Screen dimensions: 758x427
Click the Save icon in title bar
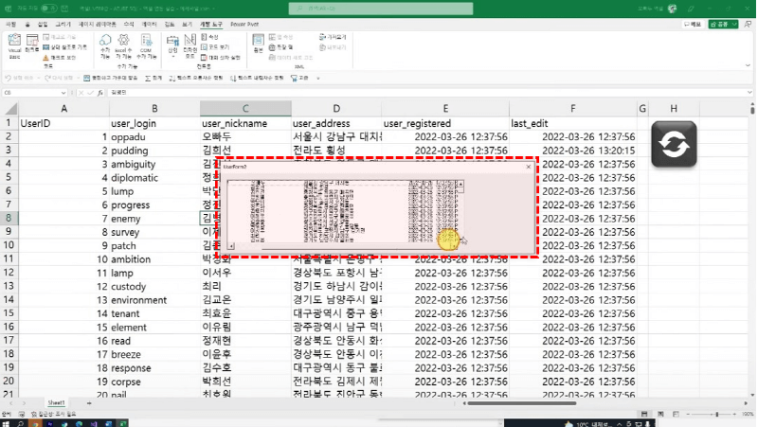[x=64, y=9]
